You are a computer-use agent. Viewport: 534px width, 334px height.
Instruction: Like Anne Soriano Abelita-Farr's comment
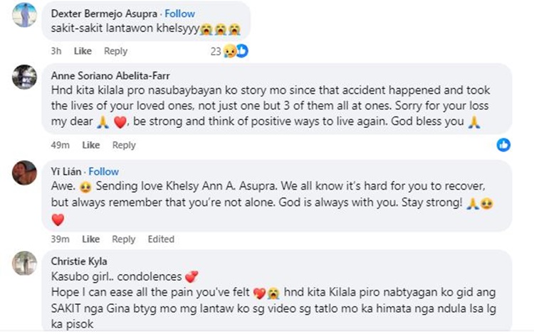[x=90, y=145]
